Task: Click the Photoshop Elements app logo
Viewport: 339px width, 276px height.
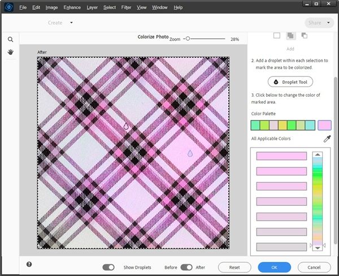Action: pos(9,7)
